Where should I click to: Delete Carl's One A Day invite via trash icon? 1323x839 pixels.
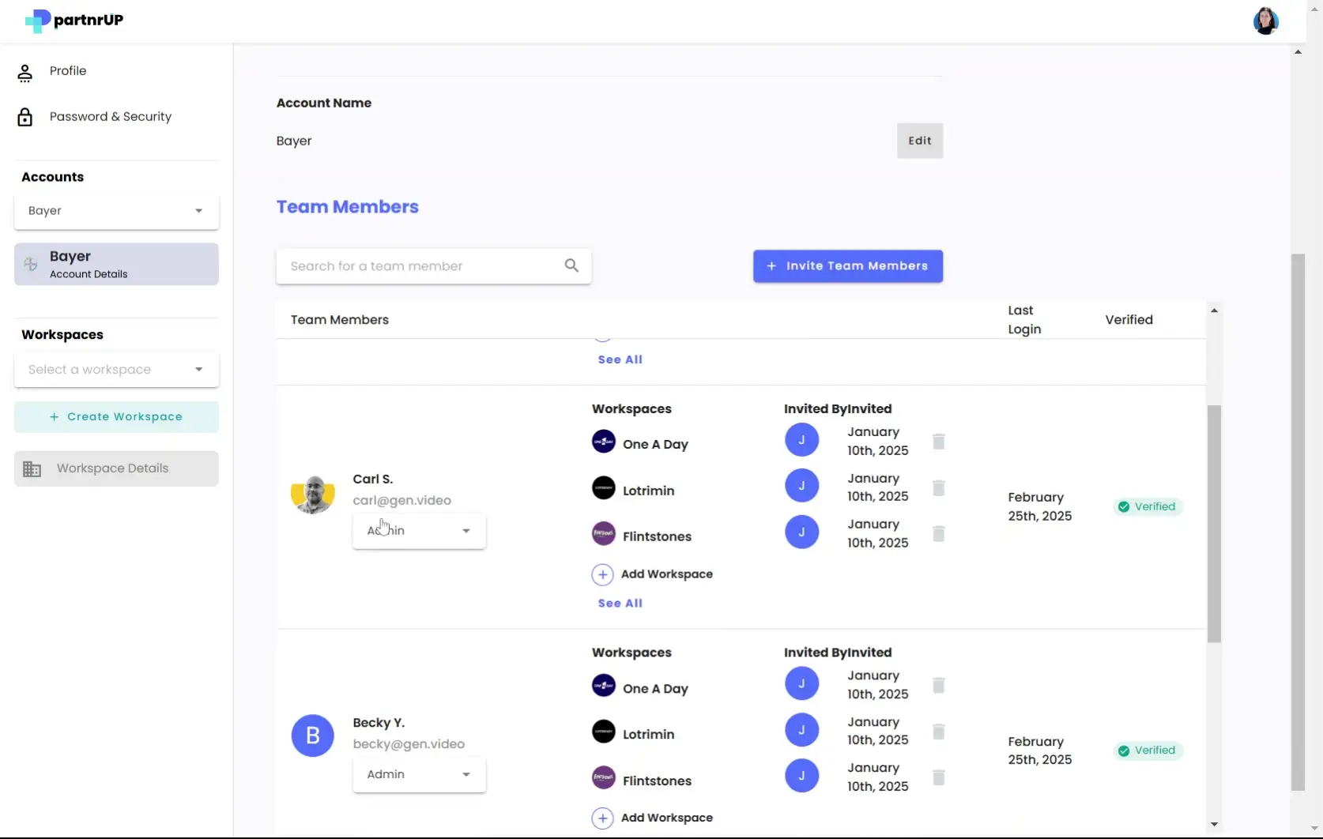[938, 442]
